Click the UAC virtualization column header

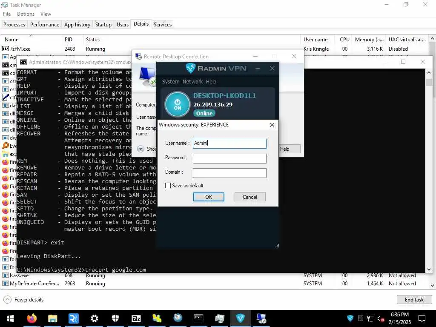(407, 40)
